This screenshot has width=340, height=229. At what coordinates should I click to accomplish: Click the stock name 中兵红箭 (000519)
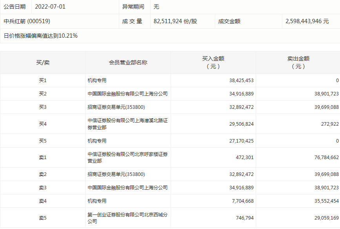pyautogui.click(x=27, y=21)
